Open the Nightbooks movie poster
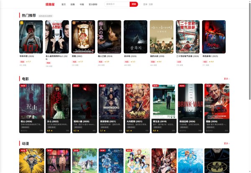This screenshot has width=251, height=173. [x=111, y=101]
